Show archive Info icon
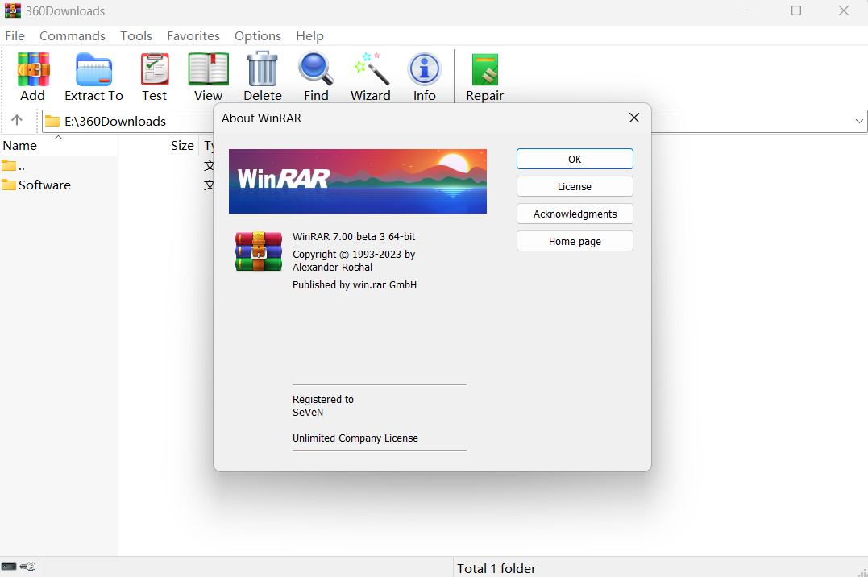This screenshot has height=577, width=868. point(425,69)
